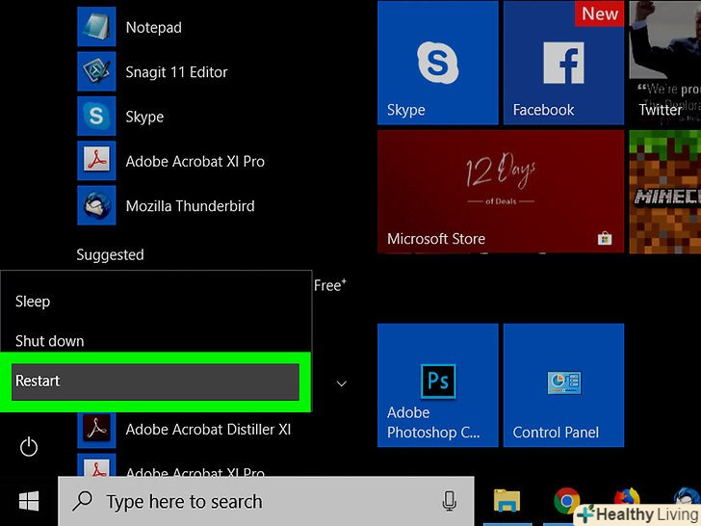Open the Skype tile
The width and height of the screenshot is (701, 526).
pyautogui.click(x=437, y=63)
